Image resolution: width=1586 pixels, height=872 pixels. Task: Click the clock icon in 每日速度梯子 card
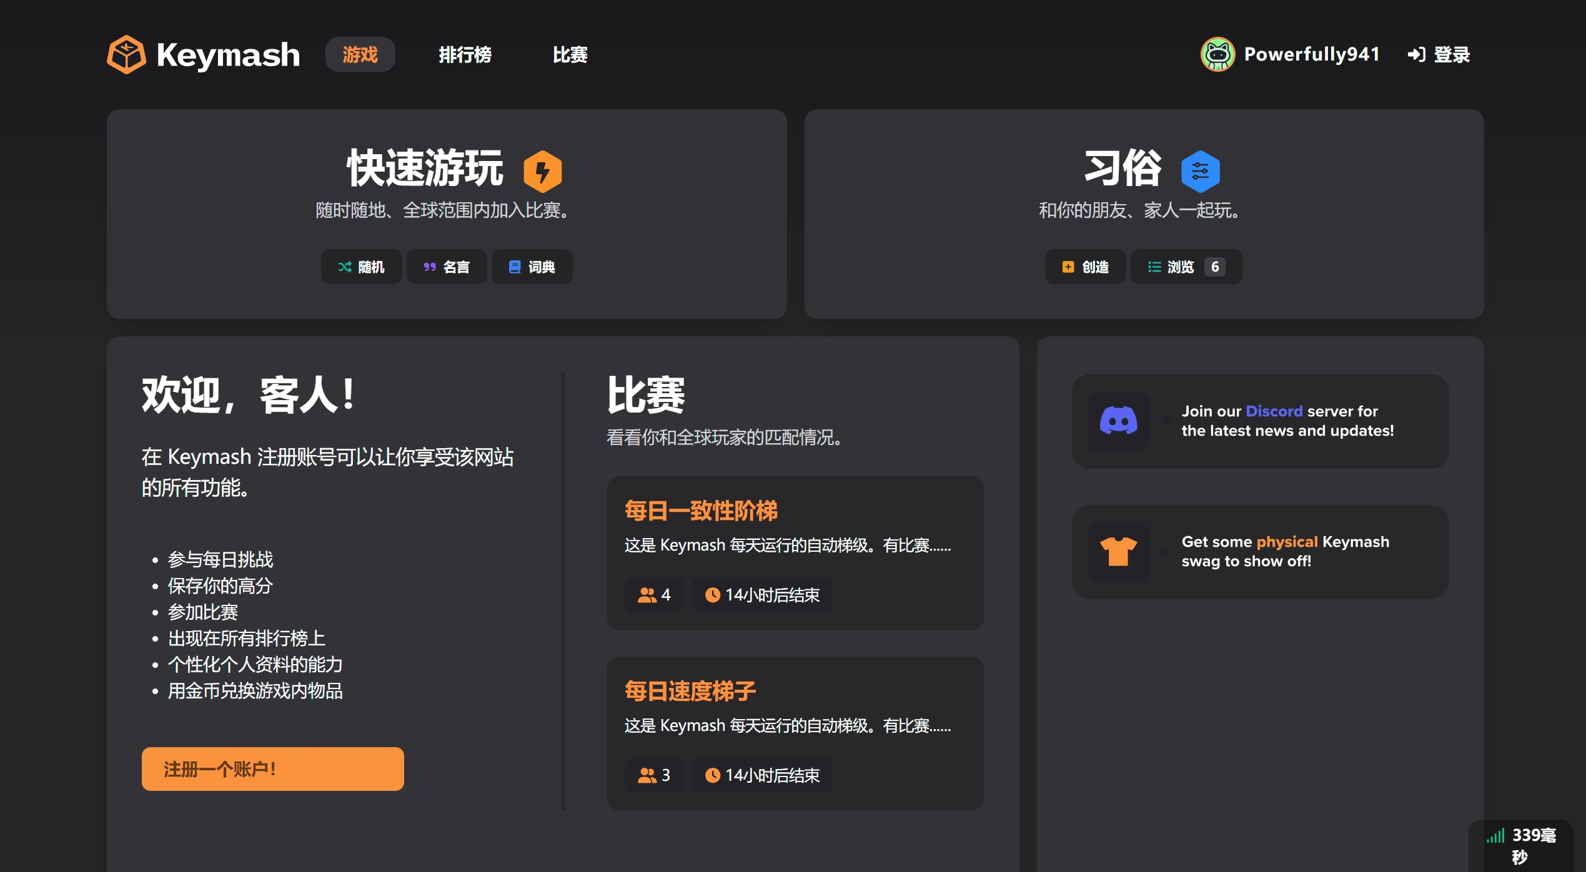click(x=712, y=776)
